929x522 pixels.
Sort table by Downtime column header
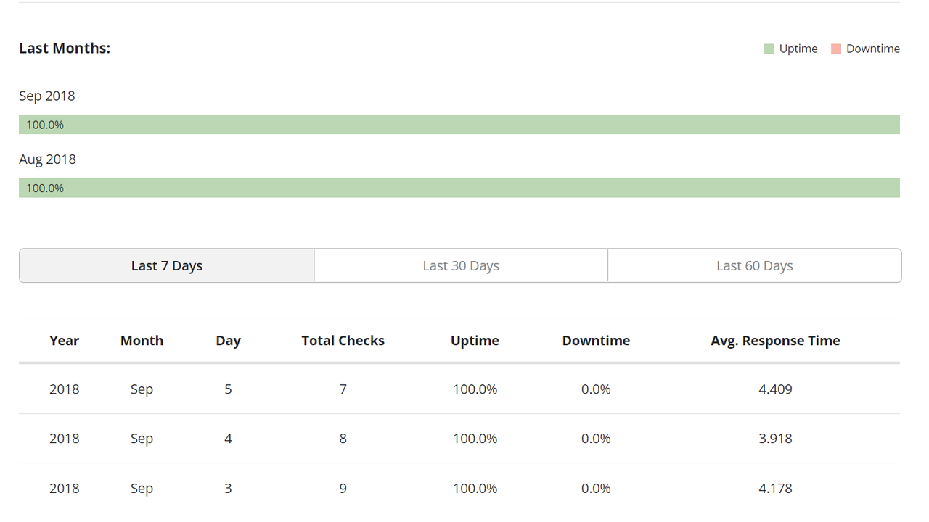pyautogui.click(x=596, y=341)
